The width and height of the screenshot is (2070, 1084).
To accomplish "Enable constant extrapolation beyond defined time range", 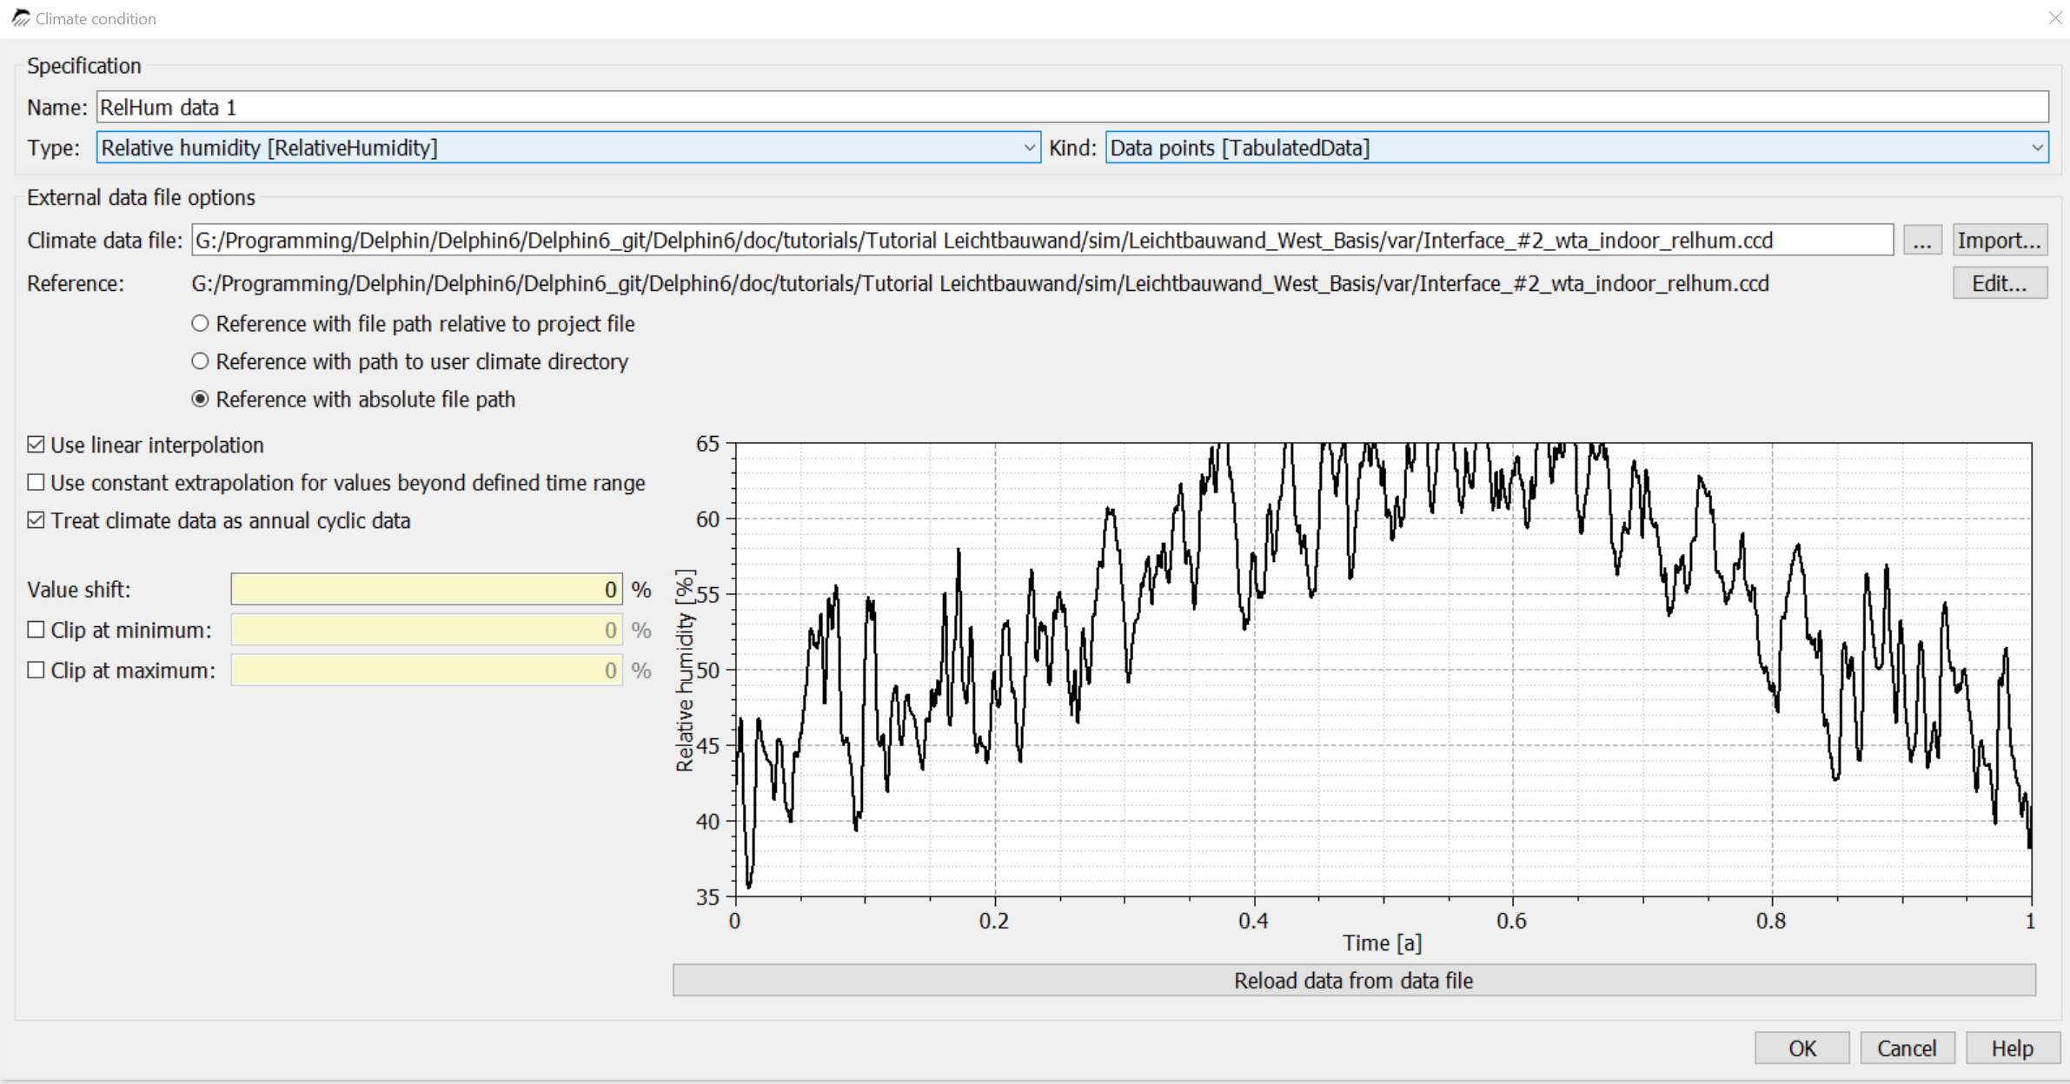I will 36,482.
